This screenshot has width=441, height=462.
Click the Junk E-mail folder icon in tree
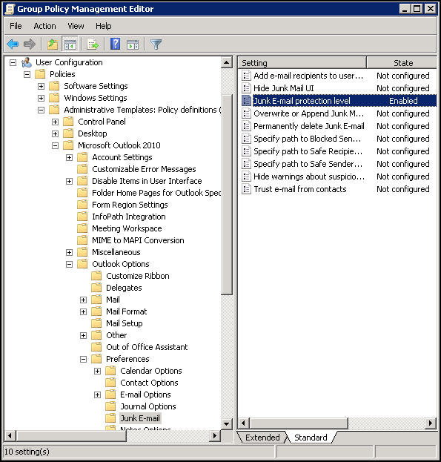tap(110, 418)
